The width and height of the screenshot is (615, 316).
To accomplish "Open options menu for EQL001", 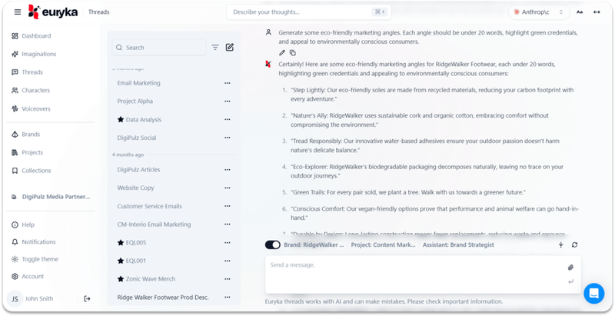I will [x=227, y=261].
